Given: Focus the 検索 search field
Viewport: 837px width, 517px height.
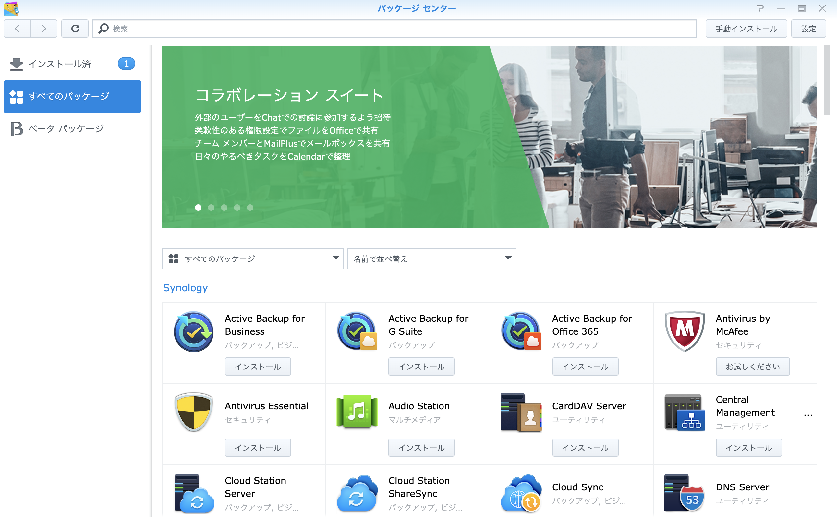Looking at the screenshot, I should point(394,29).
